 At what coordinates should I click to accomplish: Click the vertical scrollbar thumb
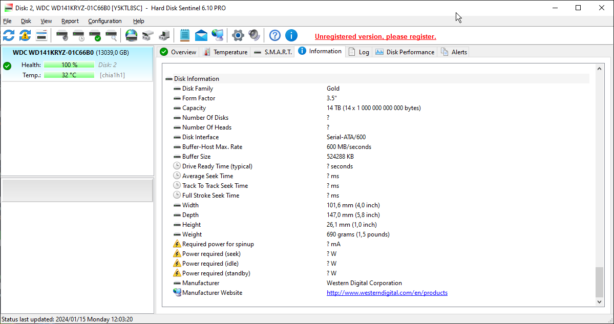coord(599,282)
